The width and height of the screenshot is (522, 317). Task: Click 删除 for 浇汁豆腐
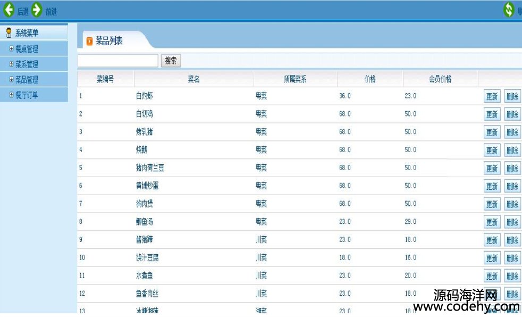512,258
